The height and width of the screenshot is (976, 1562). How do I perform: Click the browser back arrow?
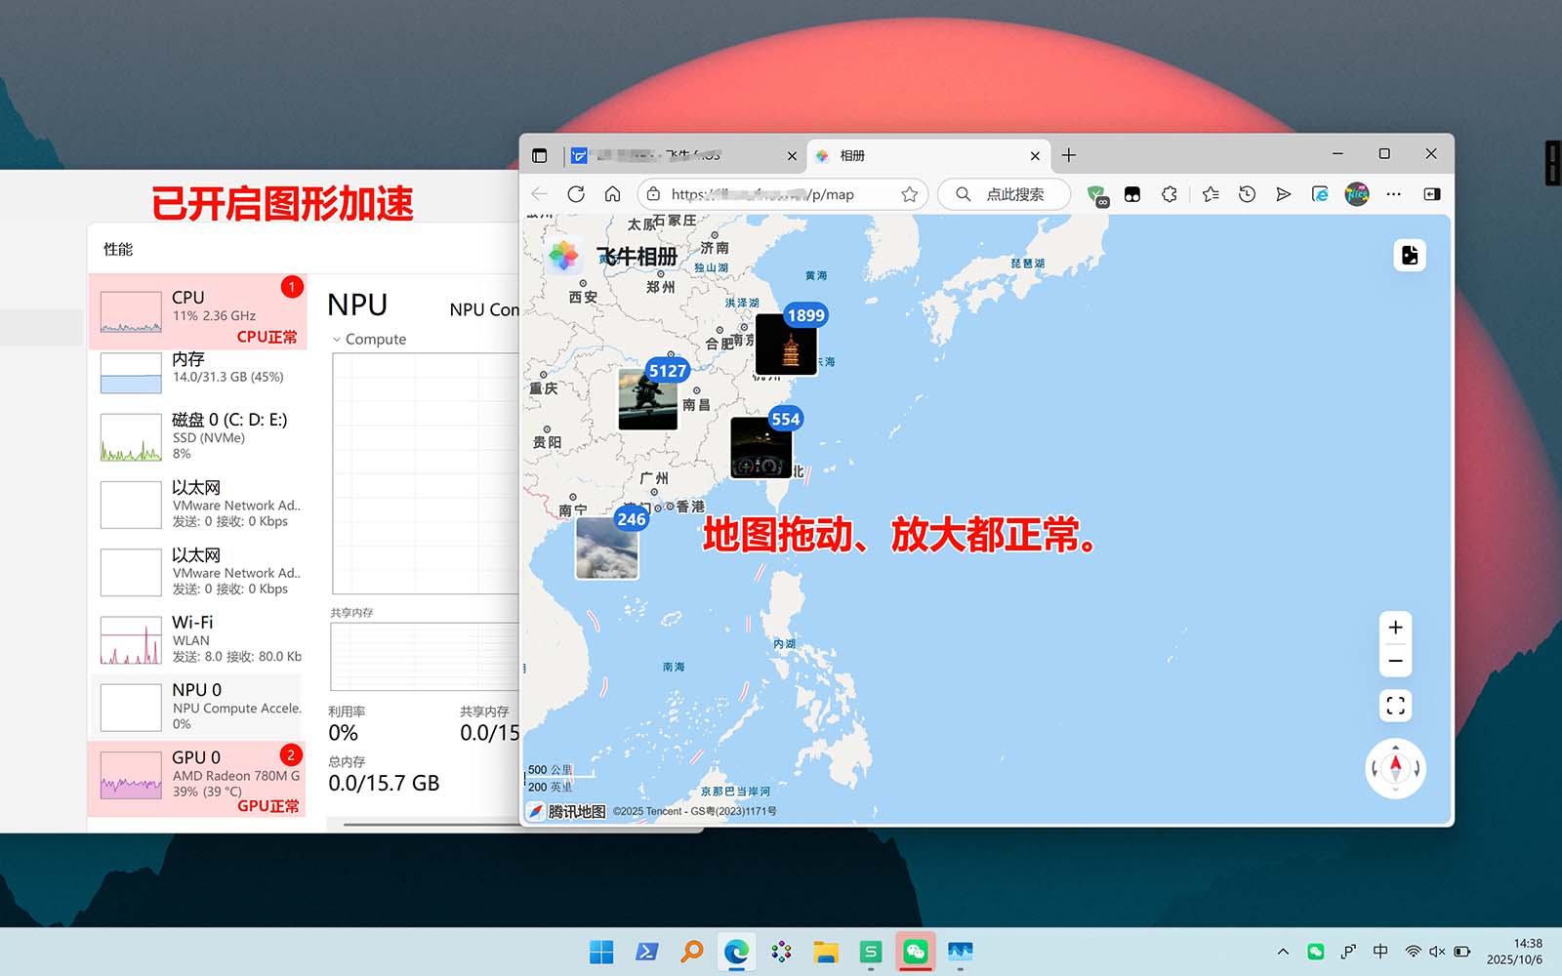[540, 194]
